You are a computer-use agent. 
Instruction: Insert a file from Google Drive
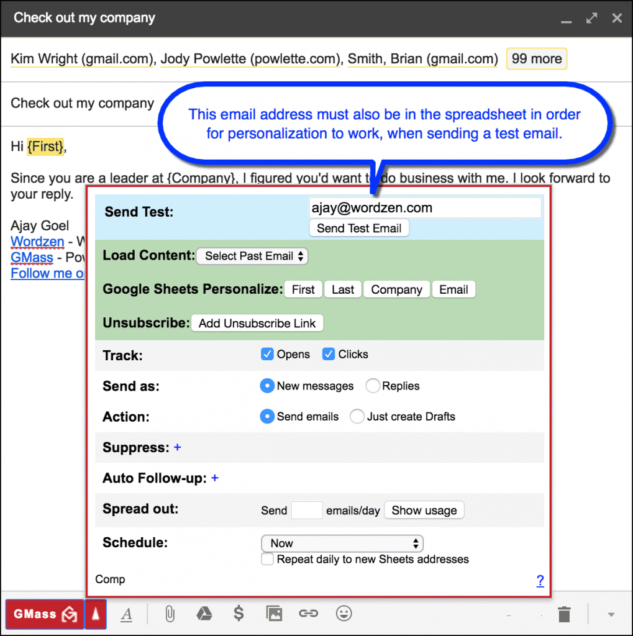point(204,614)
